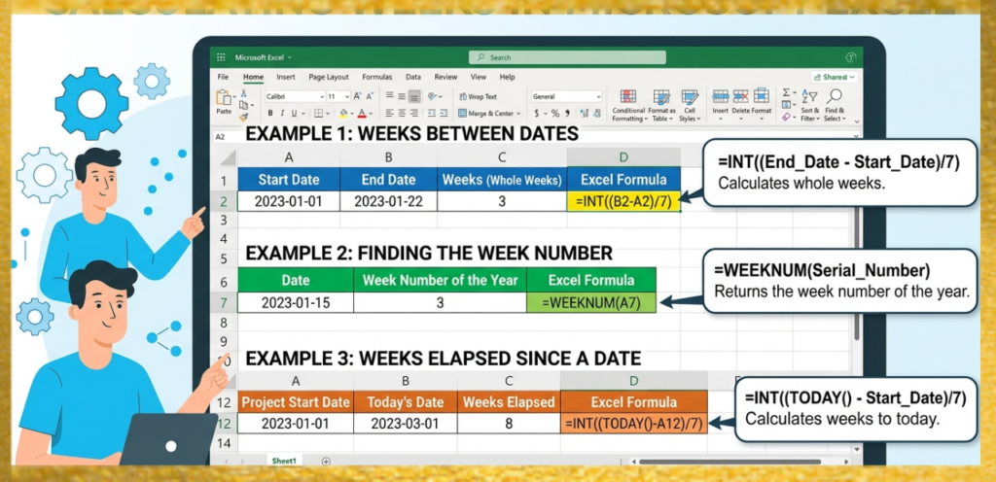Open the app launcher grid icon

coord(221,57)
